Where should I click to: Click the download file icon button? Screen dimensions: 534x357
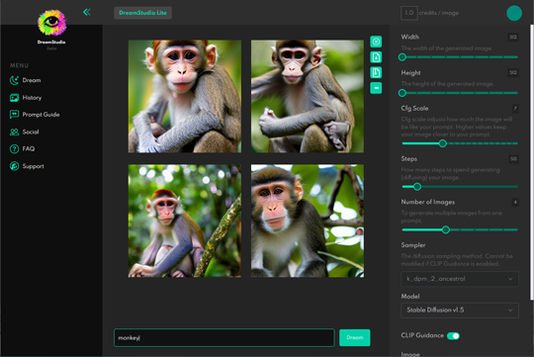(x=376, y=57)
